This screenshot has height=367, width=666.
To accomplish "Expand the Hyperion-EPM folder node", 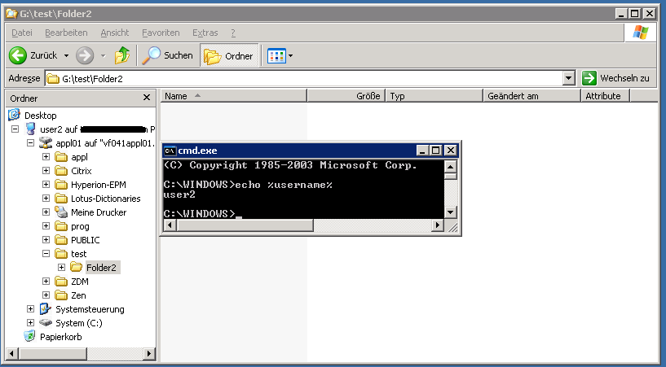I will [x=46, y=185].
